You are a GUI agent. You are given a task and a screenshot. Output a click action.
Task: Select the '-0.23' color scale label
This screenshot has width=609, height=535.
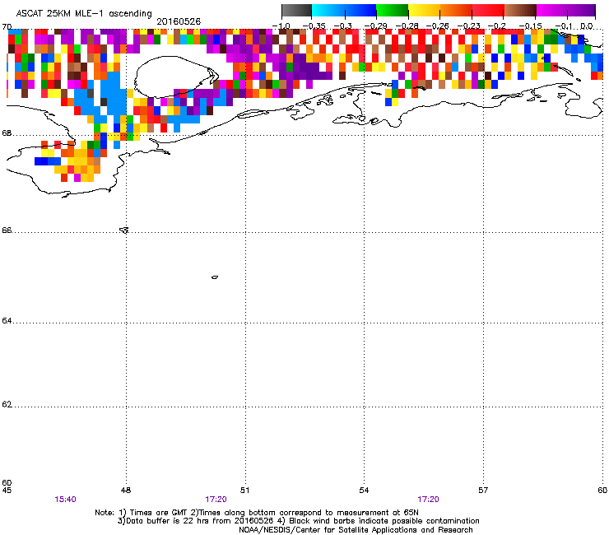pos(469,26)
